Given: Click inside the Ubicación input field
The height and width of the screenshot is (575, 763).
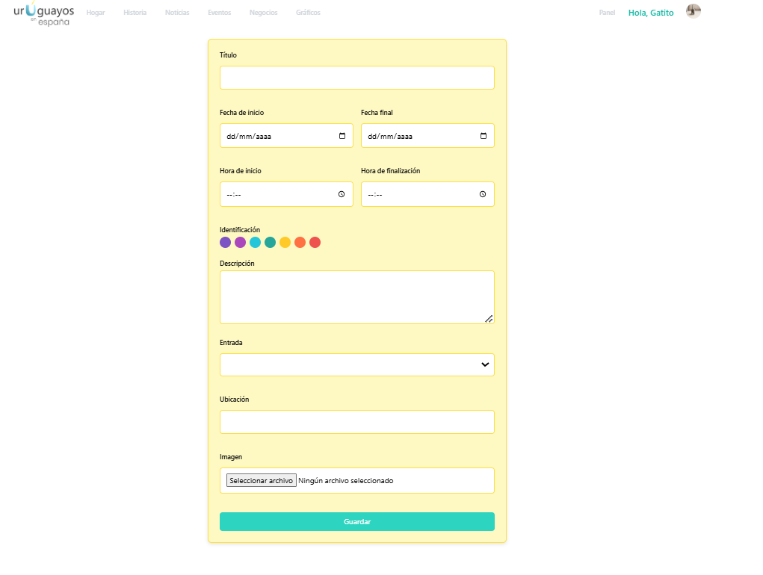Looking at the screenshot, I should click(357, 422).
